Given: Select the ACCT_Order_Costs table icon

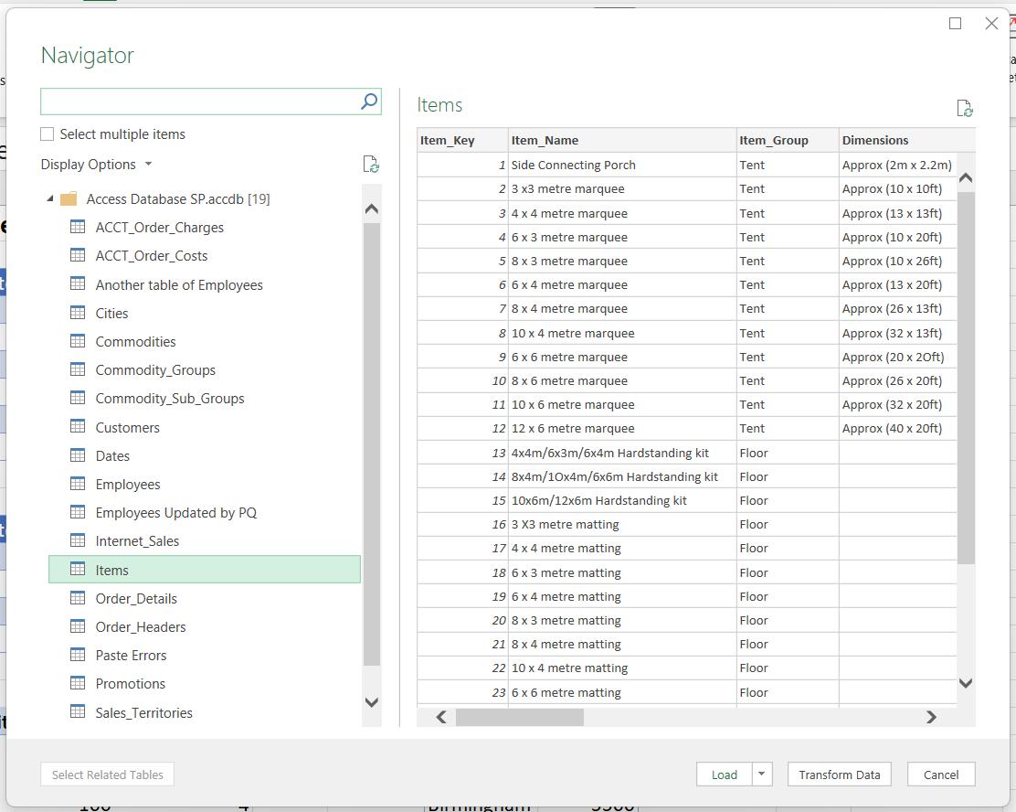Looking at the screenshot, I should [78, 255].
